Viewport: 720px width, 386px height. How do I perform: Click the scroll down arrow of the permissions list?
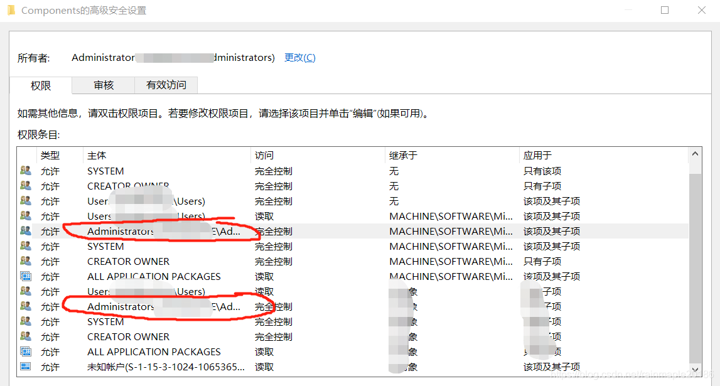pos(695,370)
